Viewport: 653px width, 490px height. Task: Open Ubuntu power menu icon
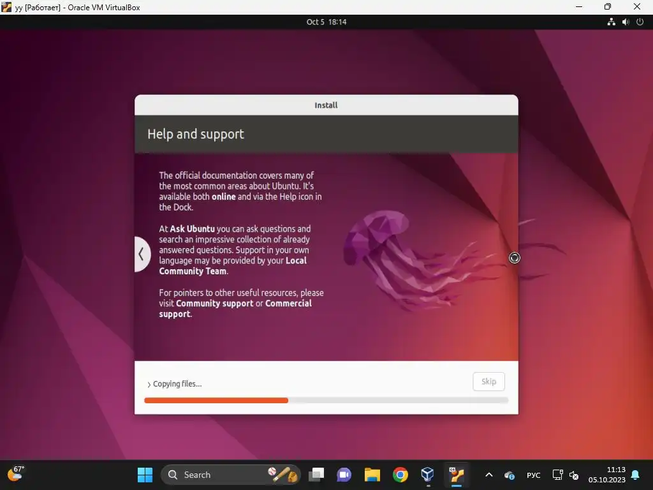point(640,22)
